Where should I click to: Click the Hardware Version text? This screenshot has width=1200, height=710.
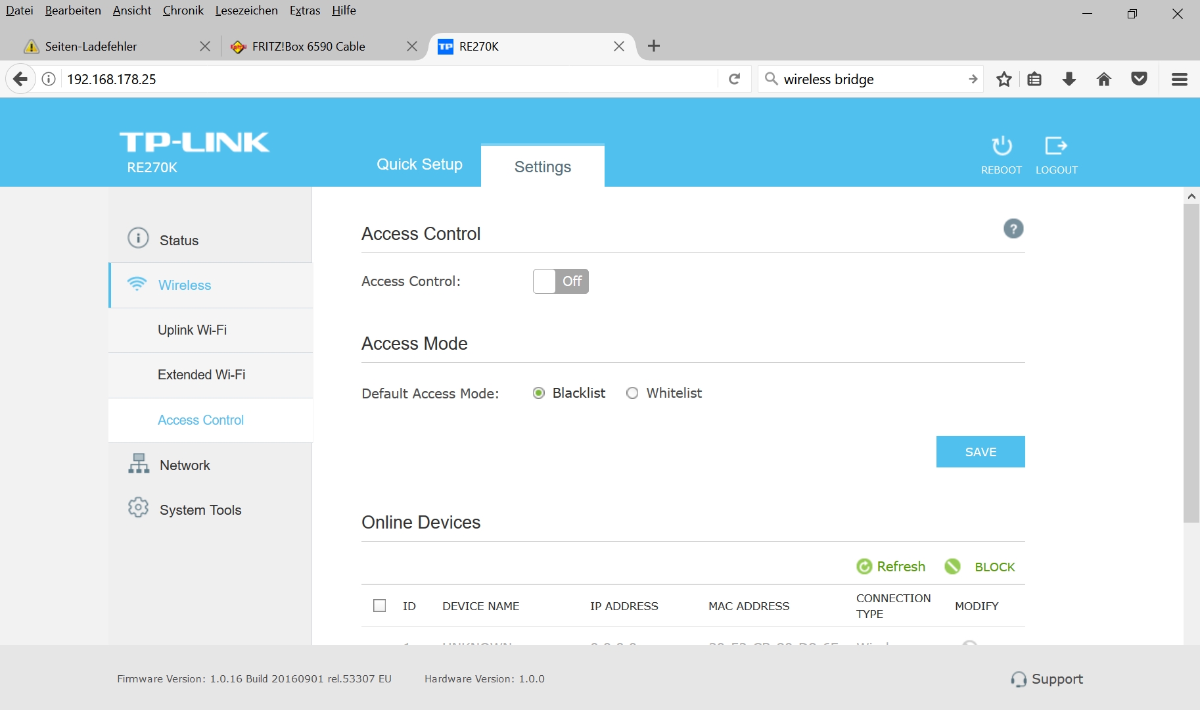(x=485, y=679)
